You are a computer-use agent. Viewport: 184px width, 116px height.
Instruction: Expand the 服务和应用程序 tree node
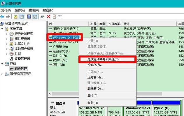(2, 74)
